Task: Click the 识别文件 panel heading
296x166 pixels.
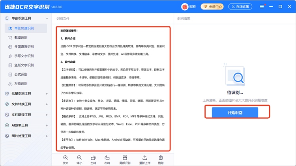Action: [x=63, y=19]
